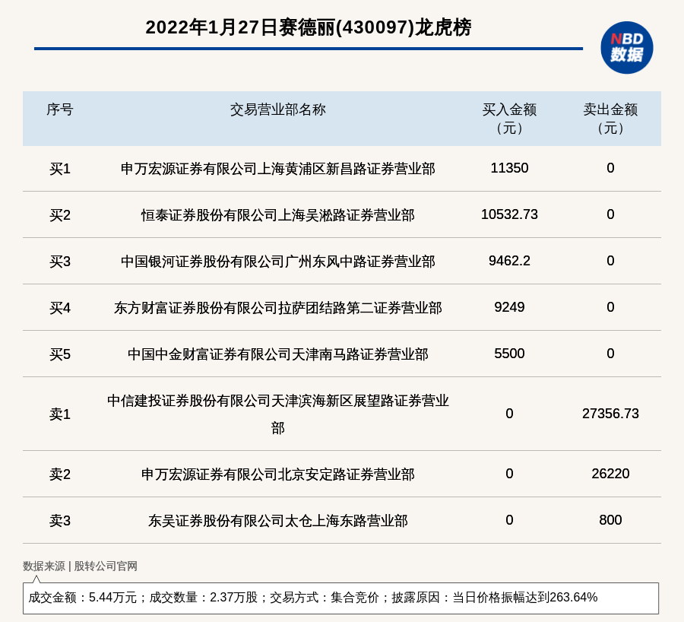Select 申万宏源证券北京安定路证券营业部
This screenshot has height=622, width=684.
point(277,474)
